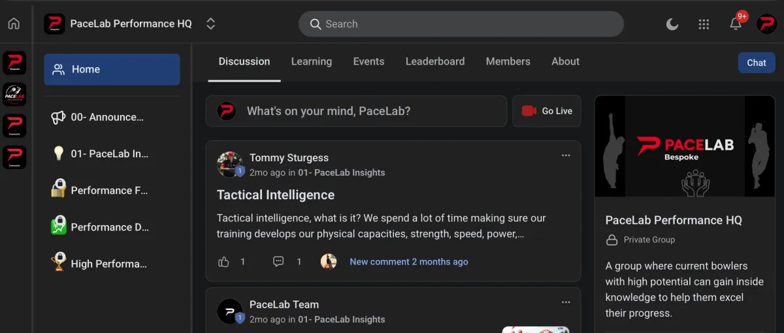Image resolution: width=784 pixels, height=333 pixels.
Task: Click the PaceLab logo beside the group name
Action: coord(54,24)
